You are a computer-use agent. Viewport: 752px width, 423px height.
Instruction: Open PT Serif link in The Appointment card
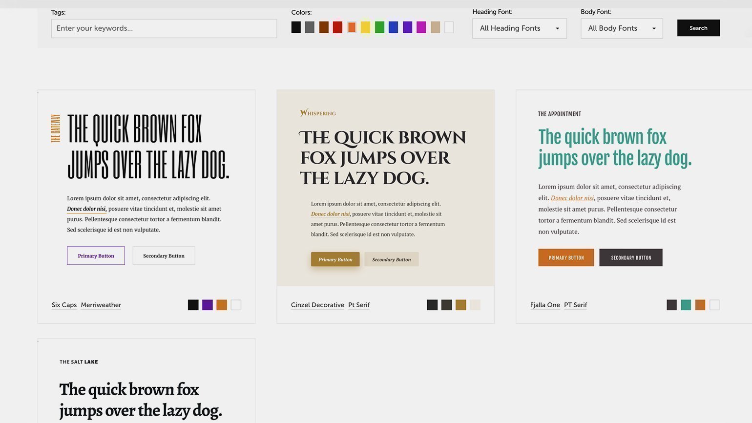point(575,305)
